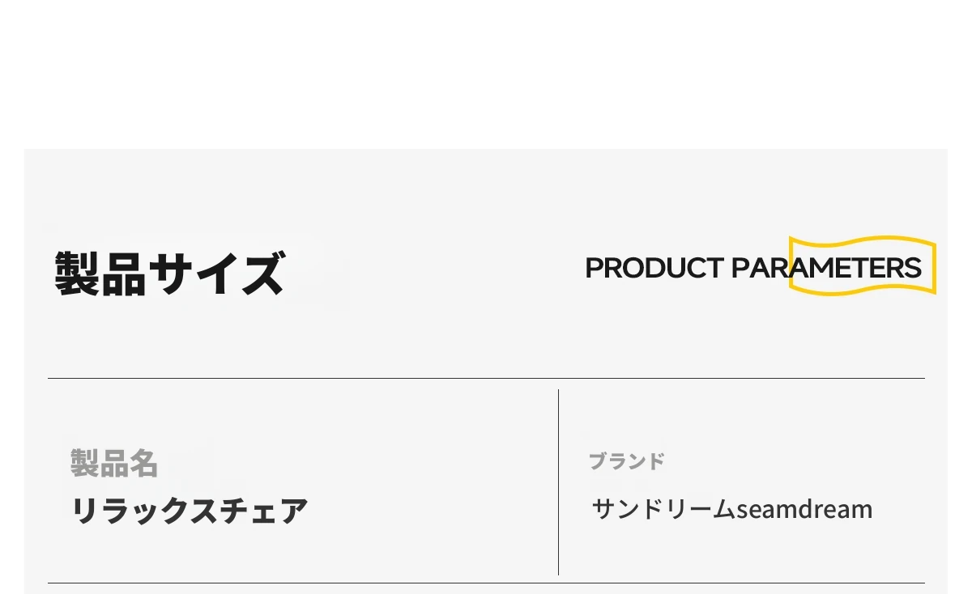The width and height of the screenshot is (972, 594).
Task: Click the word PARAMETERS in the title
Action: 826,268
